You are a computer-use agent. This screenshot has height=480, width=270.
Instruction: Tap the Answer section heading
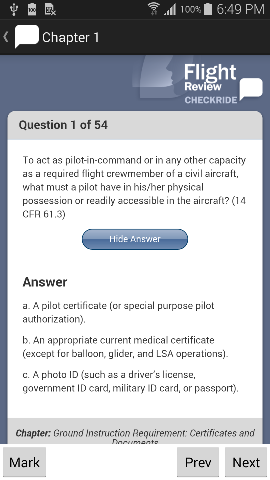click(x=45, y=282)
